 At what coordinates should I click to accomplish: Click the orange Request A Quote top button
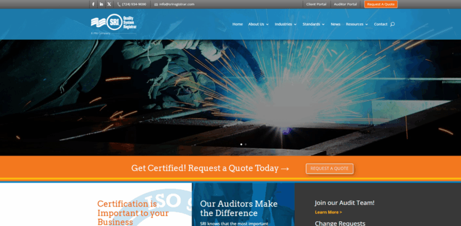pos(381,4)
